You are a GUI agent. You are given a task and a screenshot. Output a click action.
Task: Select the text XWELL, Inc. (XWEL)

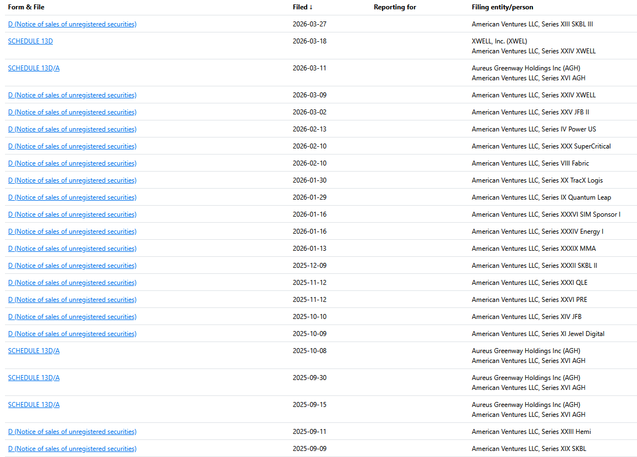click(499, 41)
